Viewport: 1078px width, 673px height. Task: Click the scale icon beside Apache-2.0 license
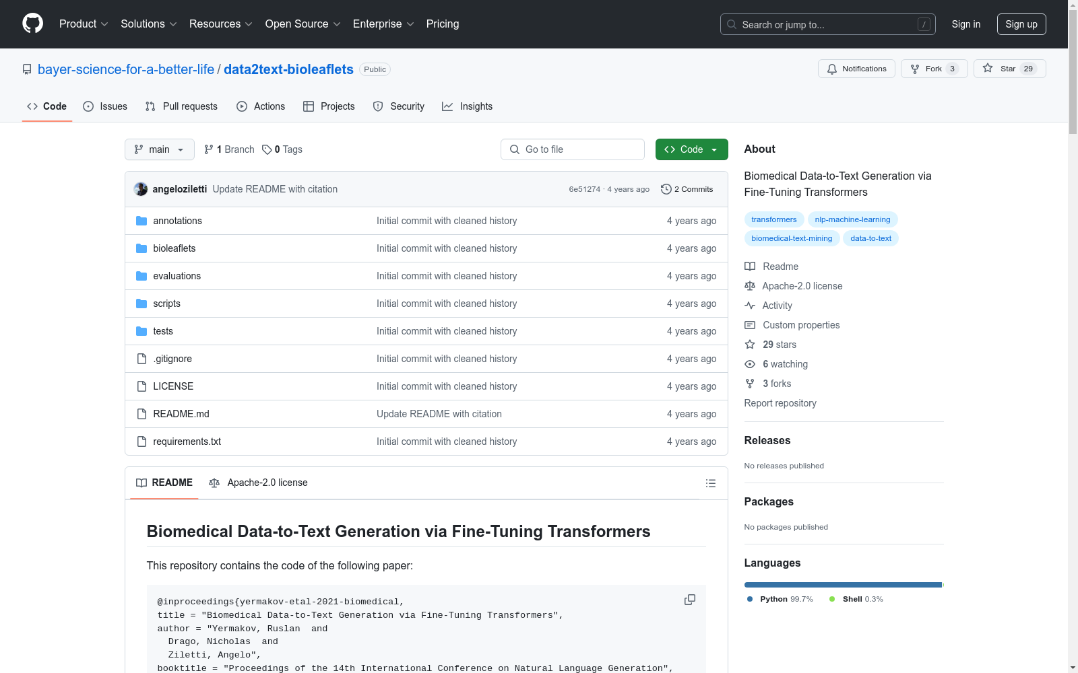pos(750,286)
